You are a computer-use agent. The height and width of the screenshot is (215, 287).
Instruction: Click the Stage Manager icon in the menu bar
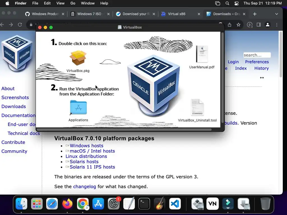tap(217, 3)
